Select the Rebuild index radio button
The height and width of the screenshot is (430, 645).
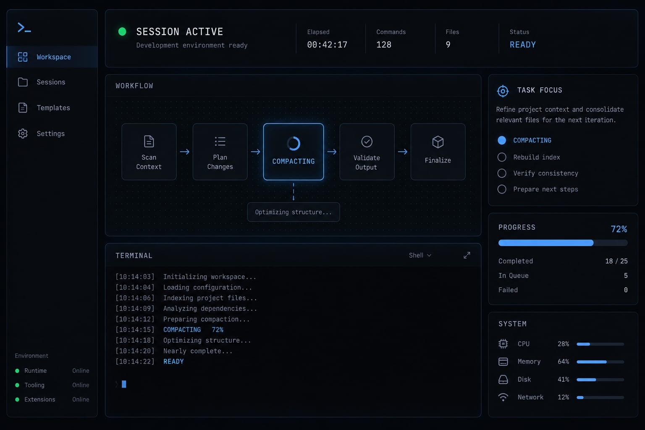pyautogui.click(x=502, y=157)
